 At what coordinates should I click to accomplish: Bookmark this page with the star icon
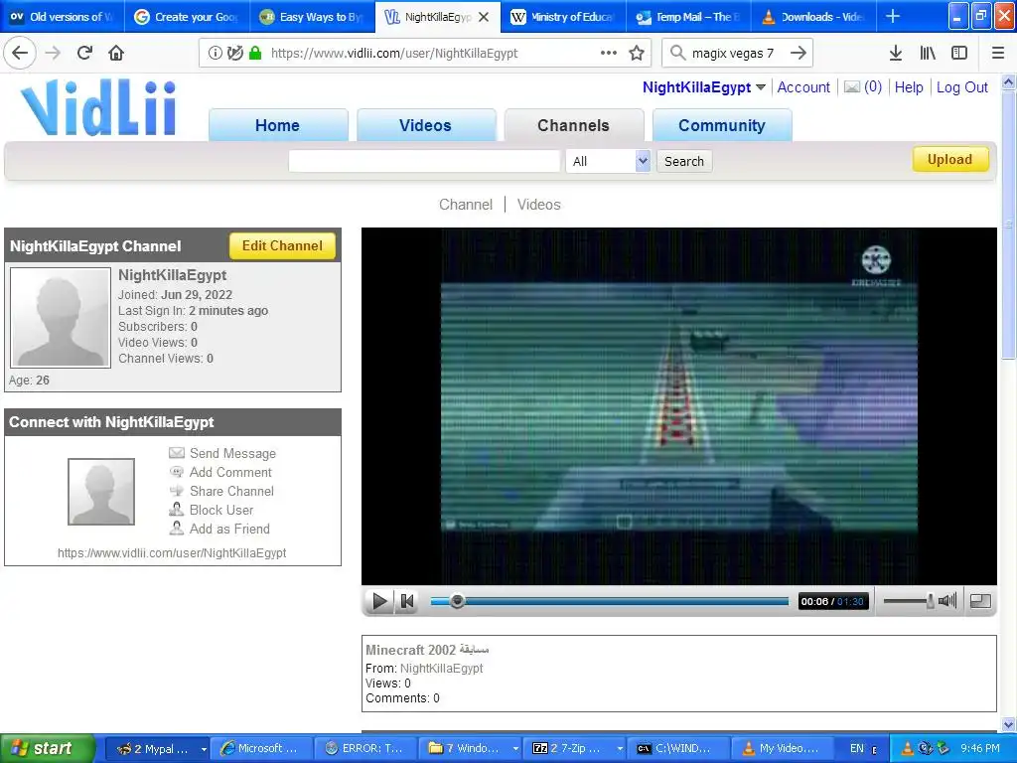pos(637,54)
